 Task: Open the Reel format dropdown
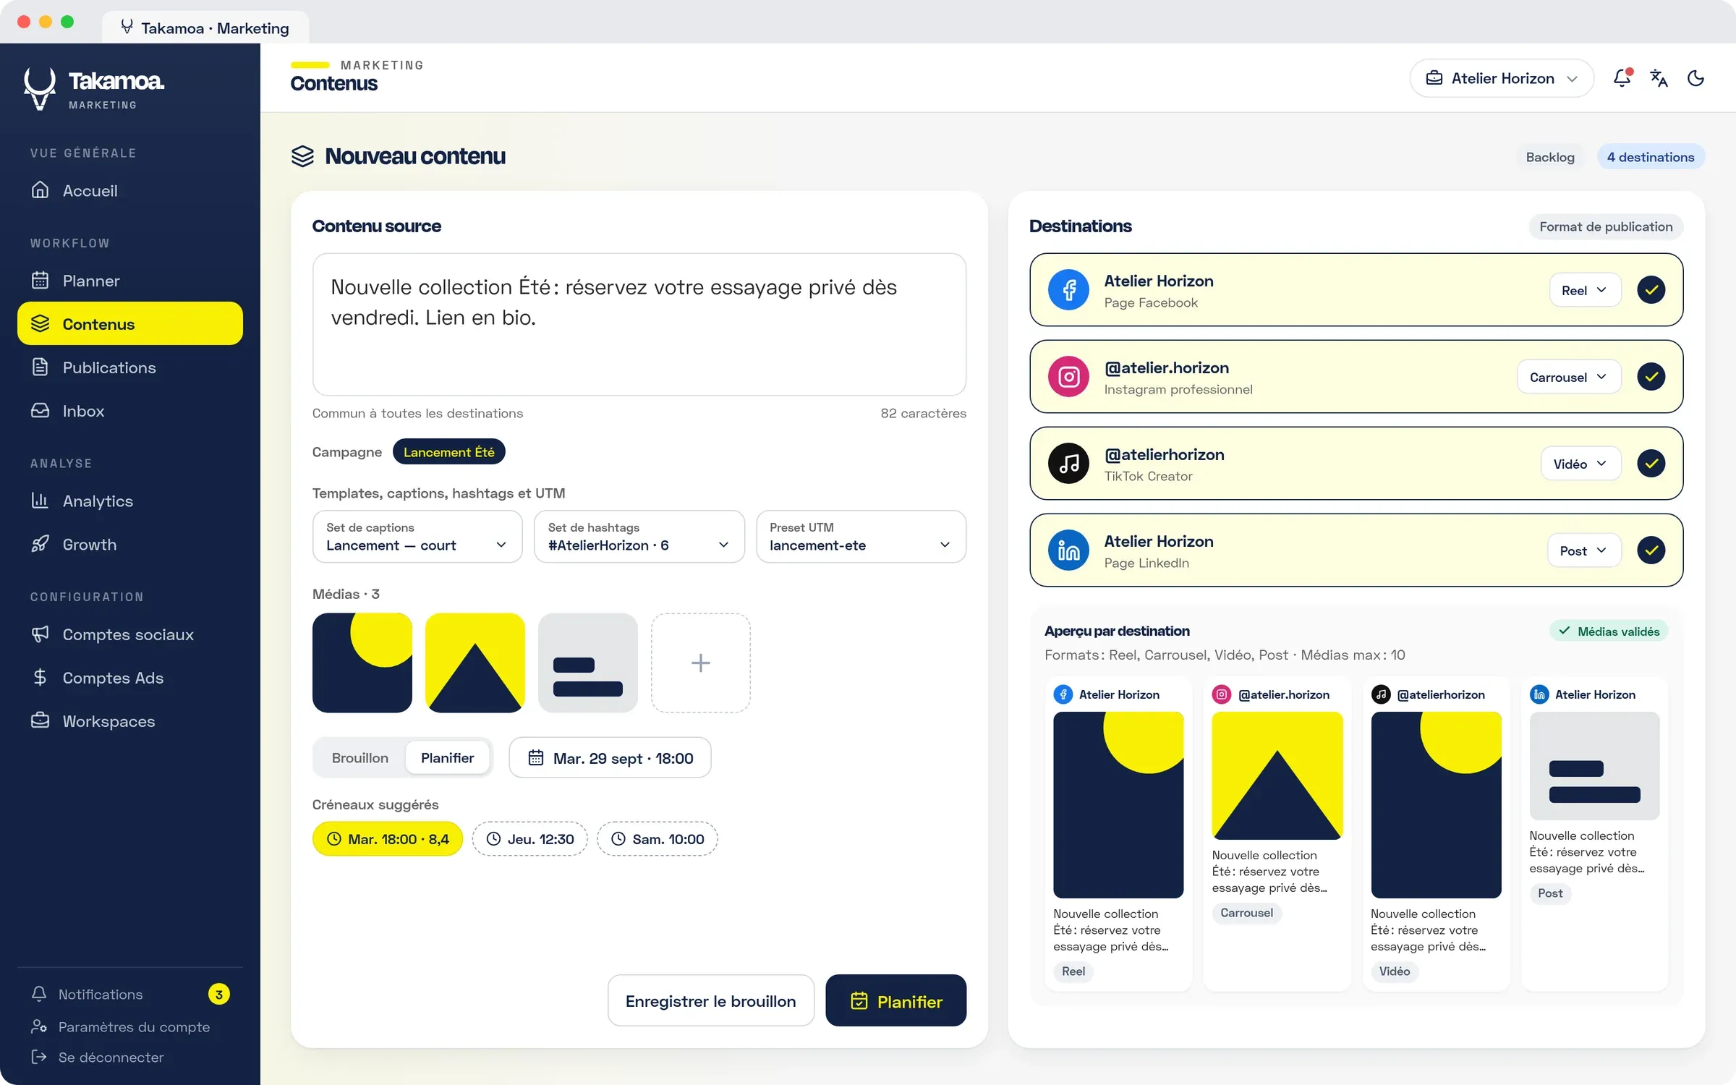tap(1584, 289)
